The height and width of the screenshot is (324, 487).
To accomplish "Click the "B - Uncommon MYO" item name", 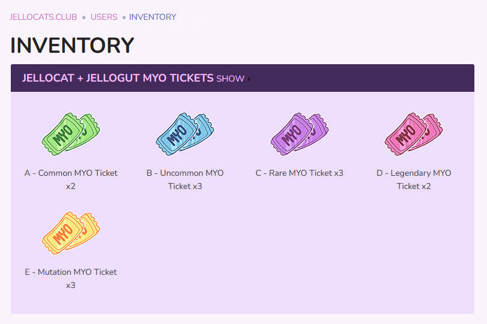I will tap(185, 173).
